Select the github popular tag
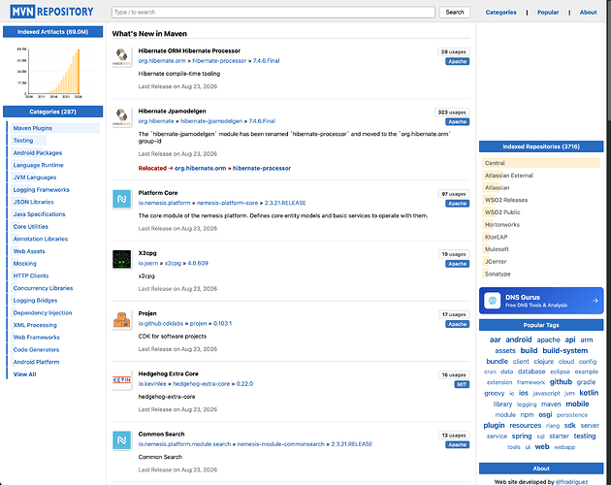 pyautogui.click(x=561, y=381)
